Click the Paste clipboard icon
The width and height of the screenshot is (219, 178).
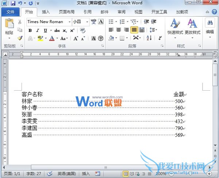(x=9, y=23)
